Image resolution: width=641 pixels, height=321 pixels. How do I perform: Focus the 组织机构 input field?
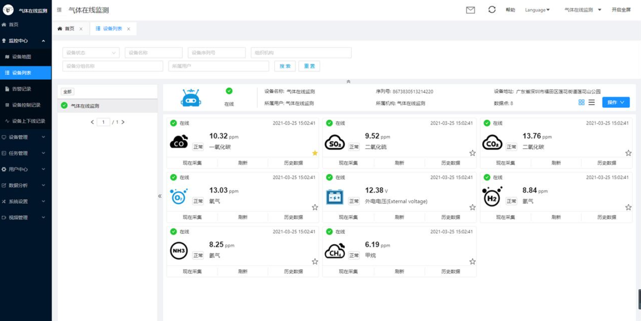tap(301, 53)
